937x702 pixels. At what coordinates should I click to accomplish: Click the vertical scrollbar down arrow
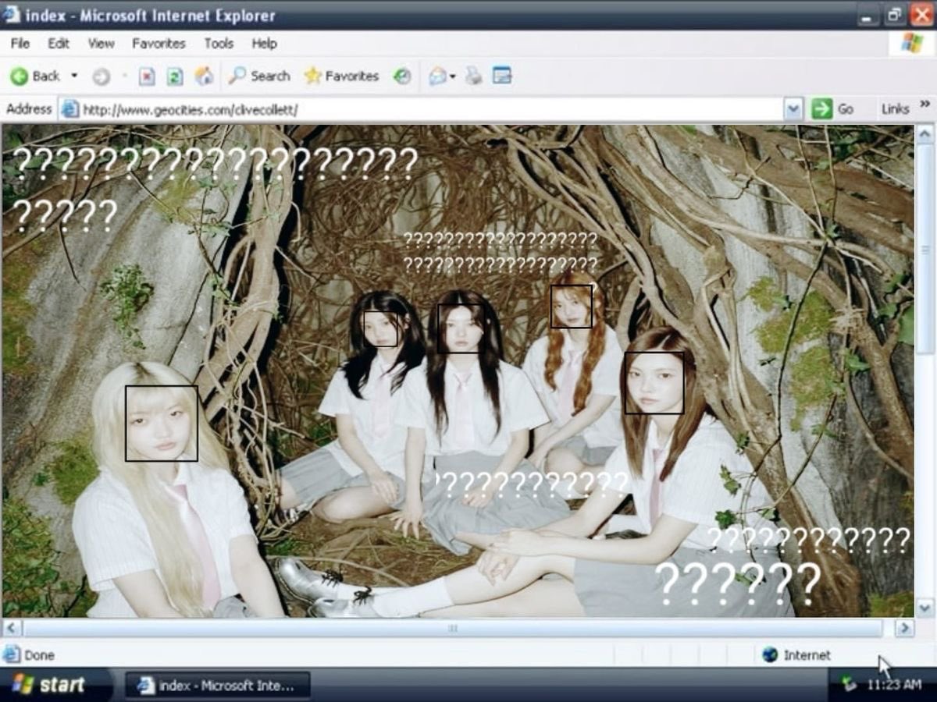point(925,608)
